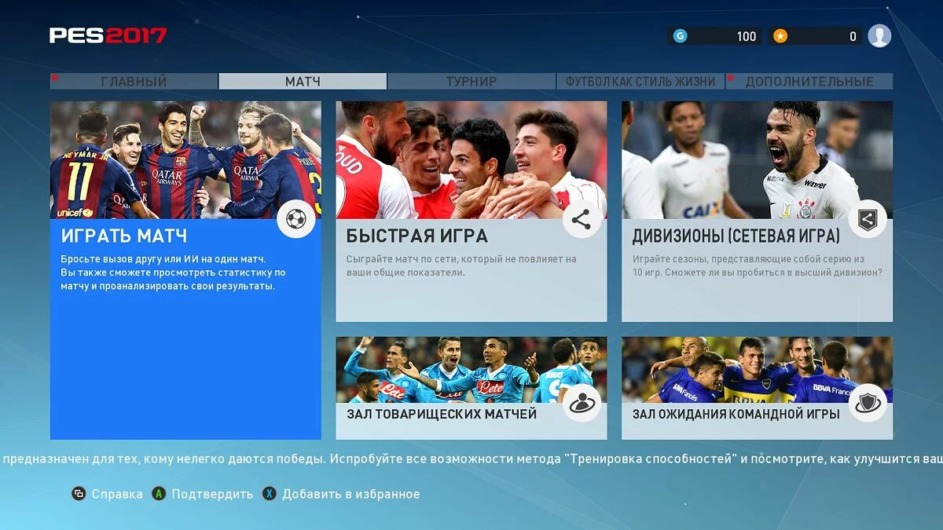Click the GP balance value 100
This screenshot has width=943, height=530.
pyautogui.click(x=747, y=36)
